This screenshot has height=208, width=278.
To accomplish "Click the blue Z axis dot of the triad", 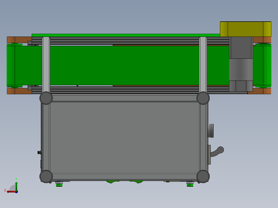I will (17, 192).
